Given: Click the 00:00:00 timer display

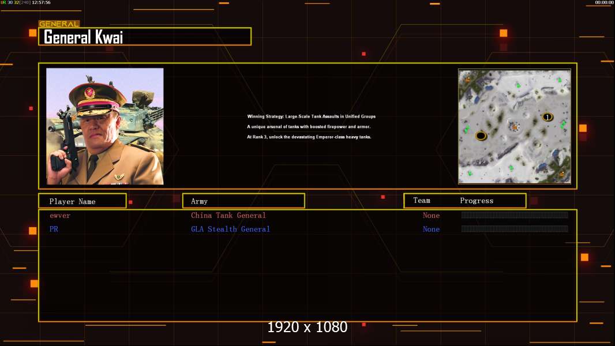Looking at the screenshot, I should coord(604,3).
